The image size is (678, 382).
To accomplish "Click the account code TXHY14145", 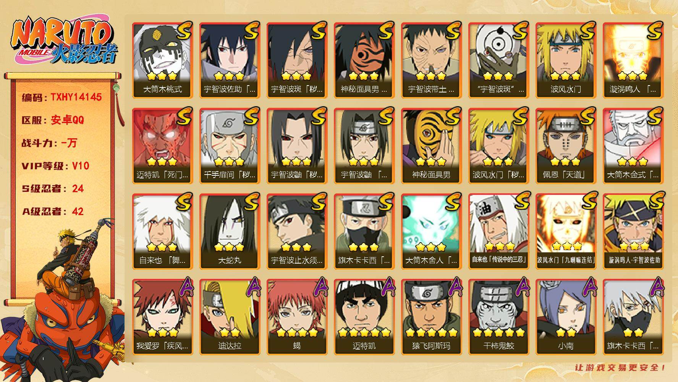I will tap(76, 97).
